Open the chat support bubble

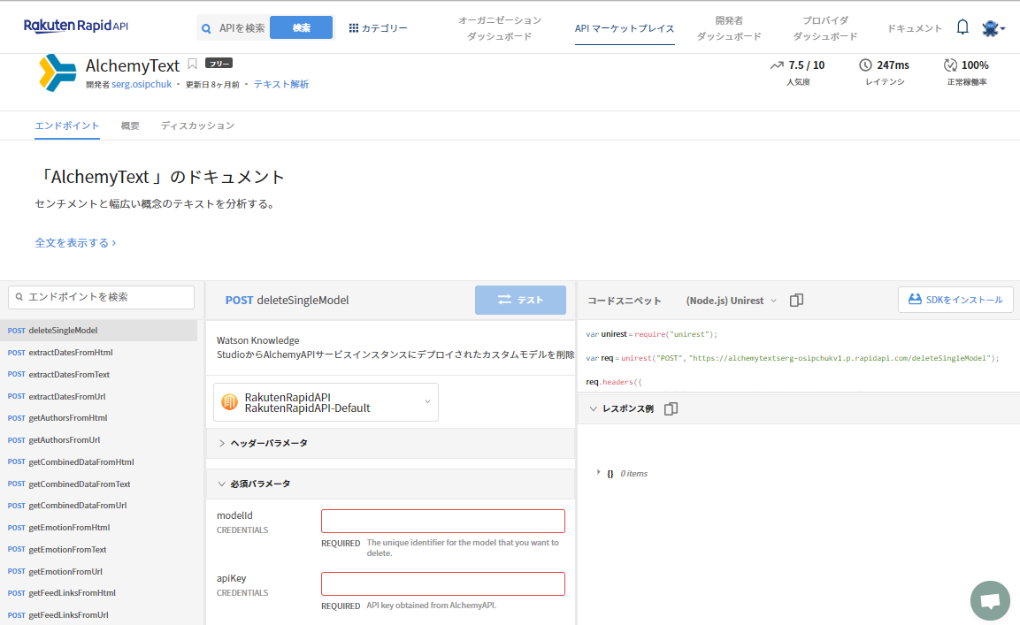click(x=990, y=600)
